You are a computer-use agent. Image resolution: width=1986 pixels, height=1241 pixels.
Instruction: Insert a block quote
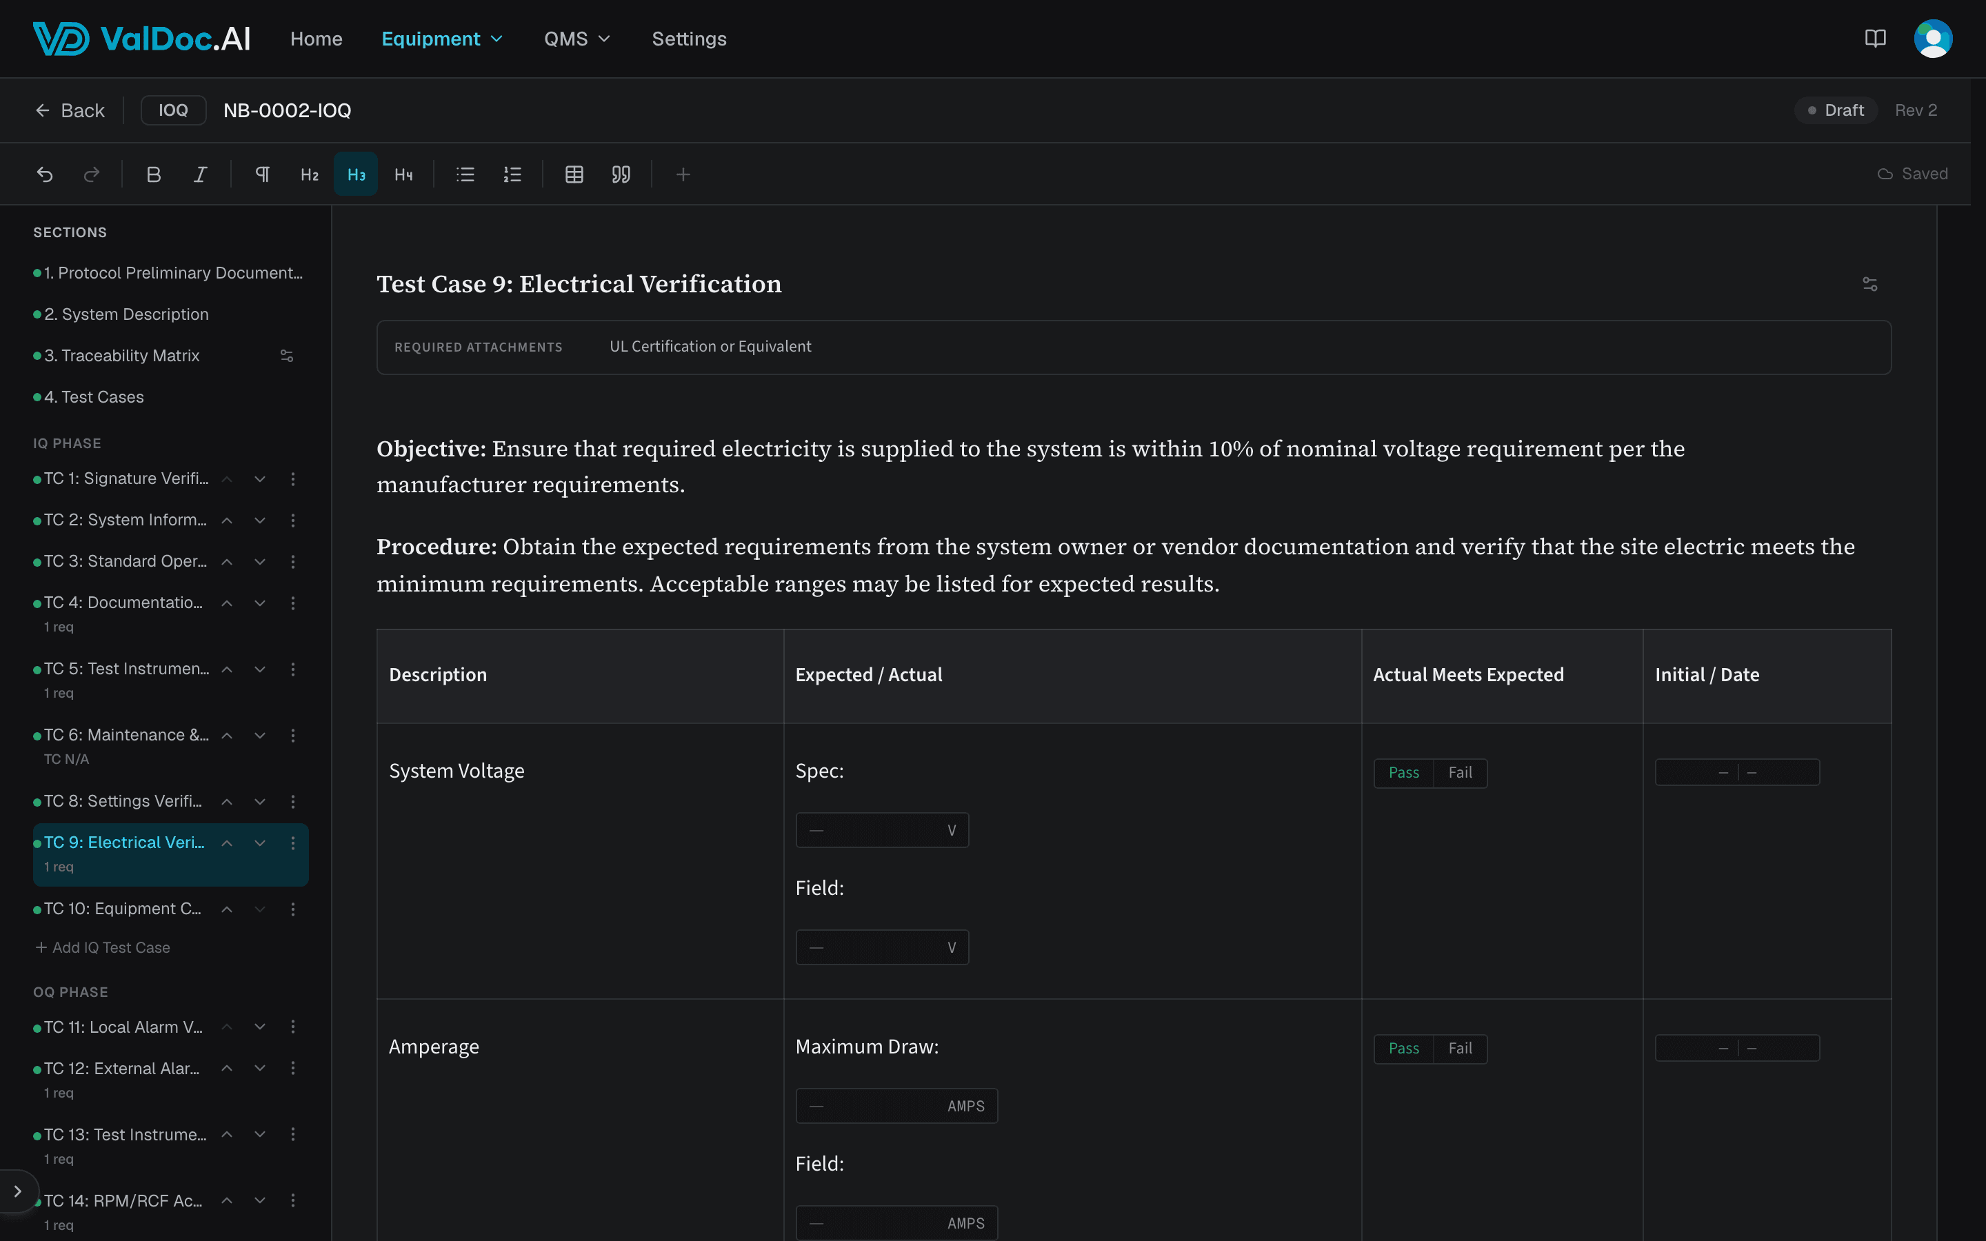(621, 174)
